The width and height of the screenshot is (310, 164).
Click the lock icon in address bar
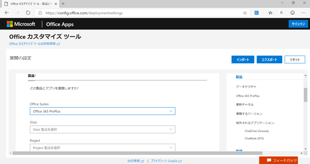click(40, 13)
